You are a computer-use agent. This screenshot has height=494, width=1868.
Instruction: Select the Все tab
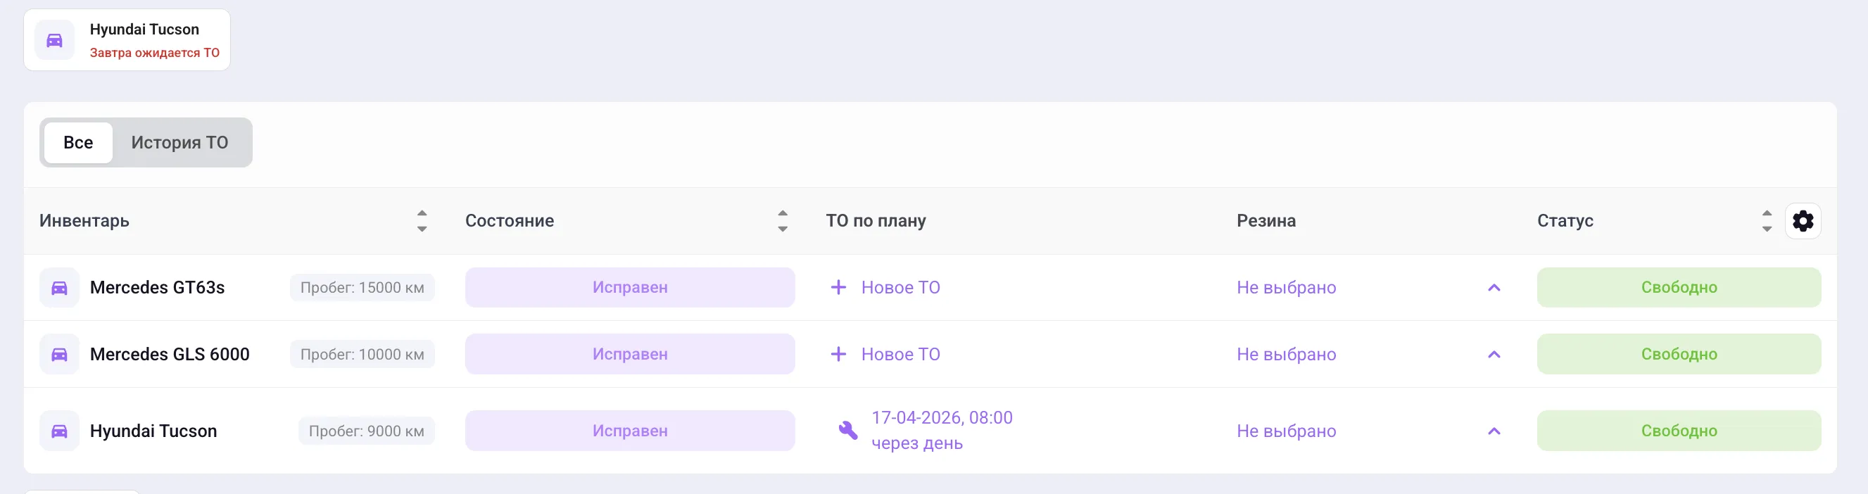[x=78, y=142]
